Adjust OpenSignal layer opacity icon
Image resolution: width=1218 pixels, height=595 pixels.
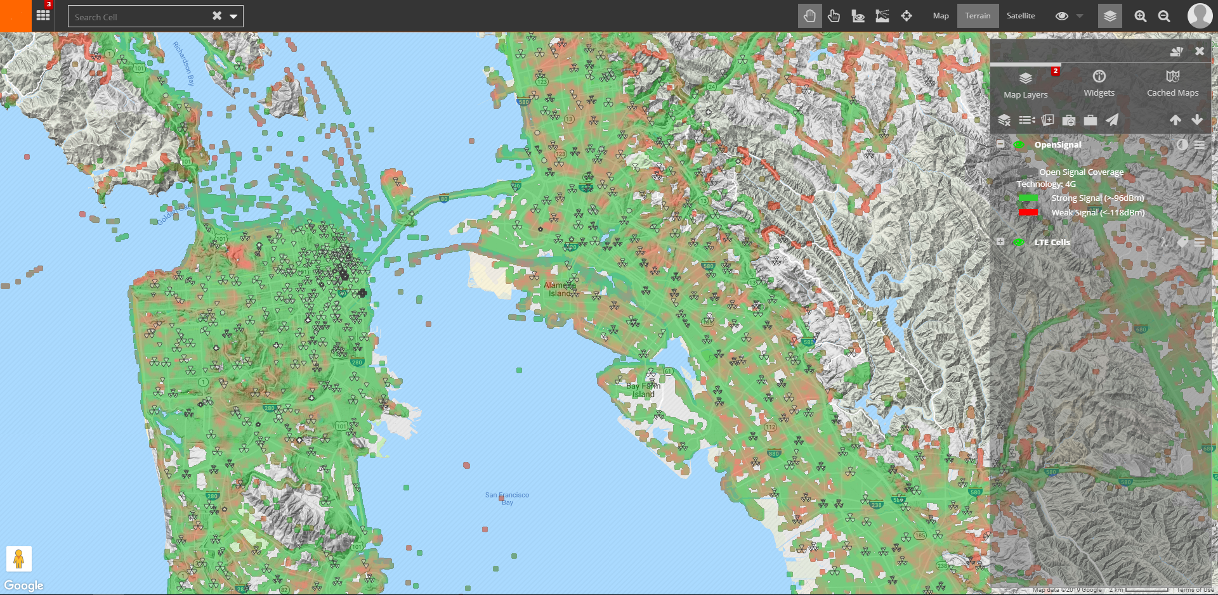[x=1182, y=144]
